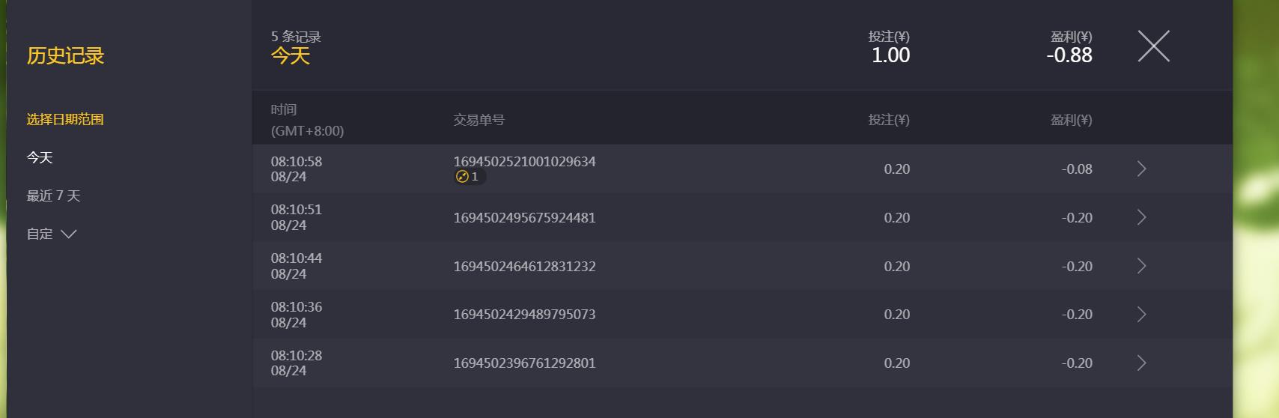Click transaction number 1694502521001029634

tap(524, 161)
